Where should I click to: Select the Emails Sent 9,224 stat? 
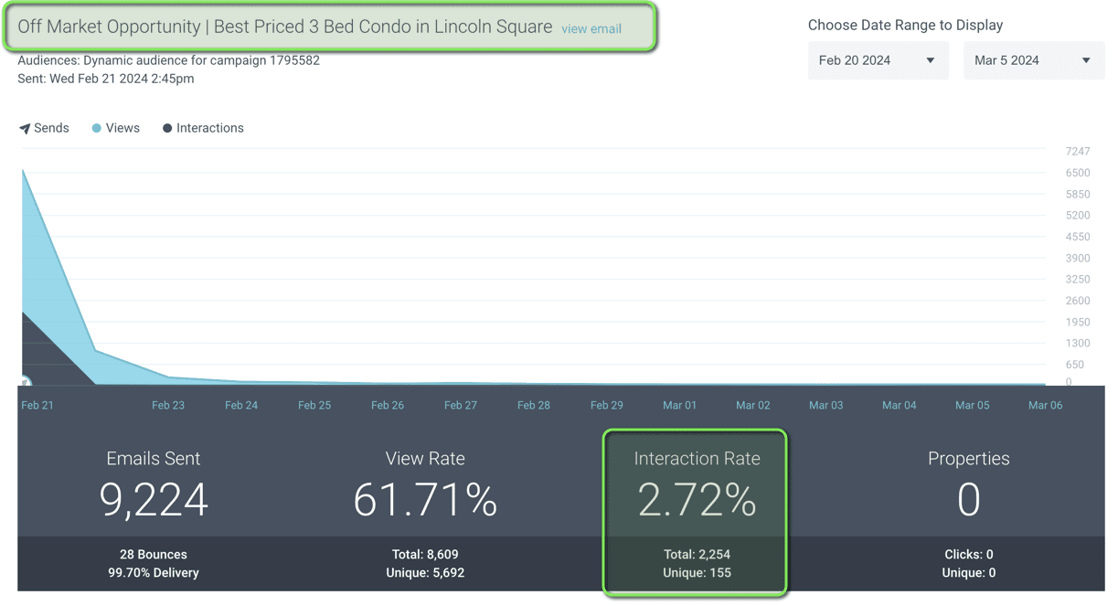click(154, 499)
